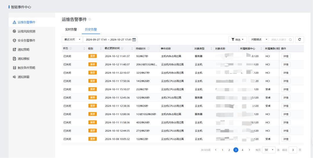313x158 pixels.
Task: Click the 请输入关键字 keyword input
Action: (279, 40)
